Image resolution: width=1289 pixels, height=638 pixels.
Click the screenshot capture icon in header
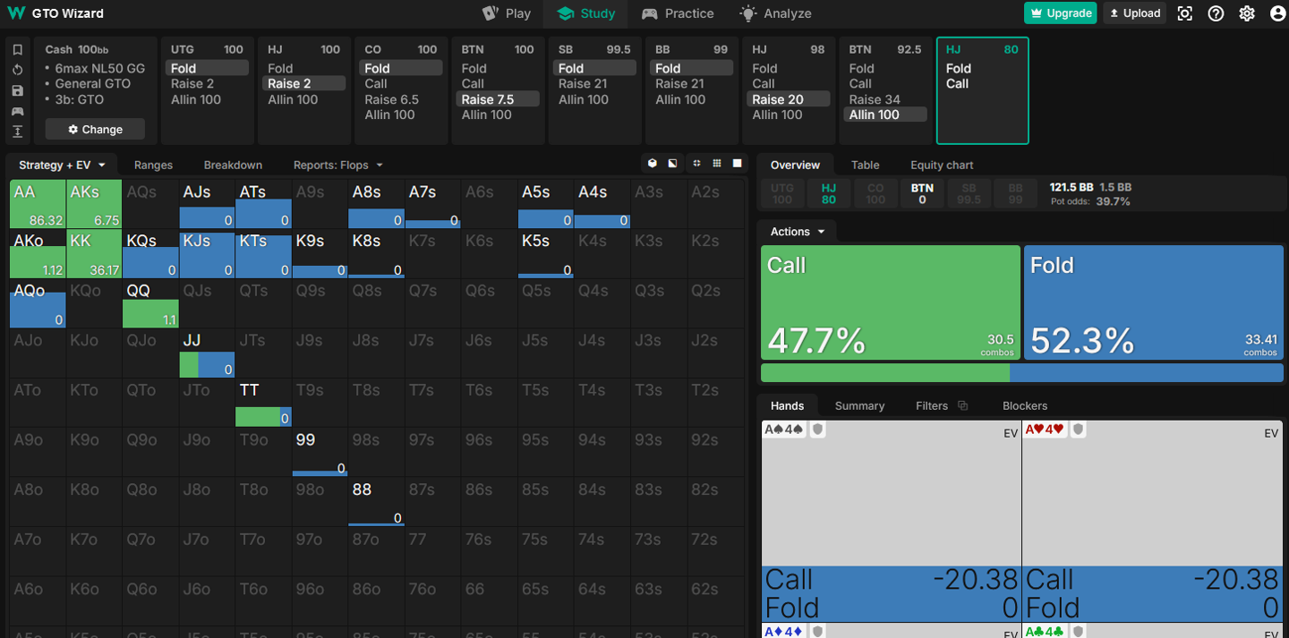[1185, 13]
